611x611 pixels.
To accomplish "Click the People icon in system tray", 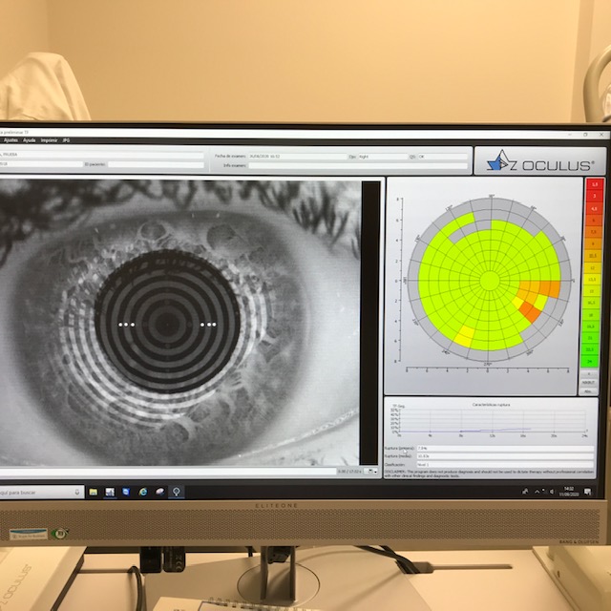I will click(524, 492).
